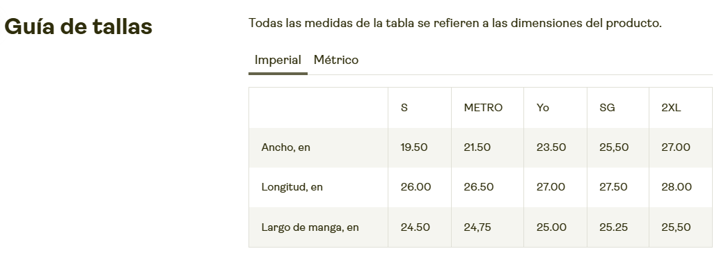Switch to the Métrico tab

[335, 60]
